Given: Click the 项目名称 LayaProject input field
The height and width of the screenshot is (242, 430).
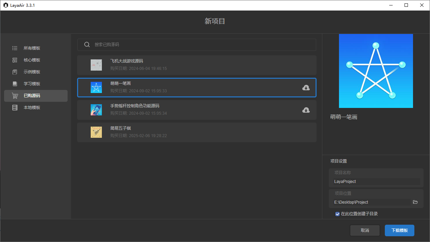Looking at the screenshot, I should 376,182.
